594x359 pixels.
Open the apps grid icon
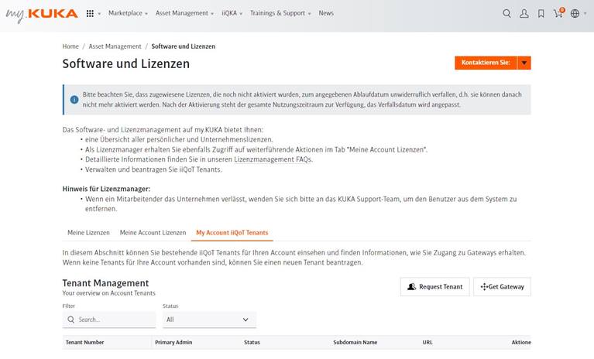tap(91, 13)
